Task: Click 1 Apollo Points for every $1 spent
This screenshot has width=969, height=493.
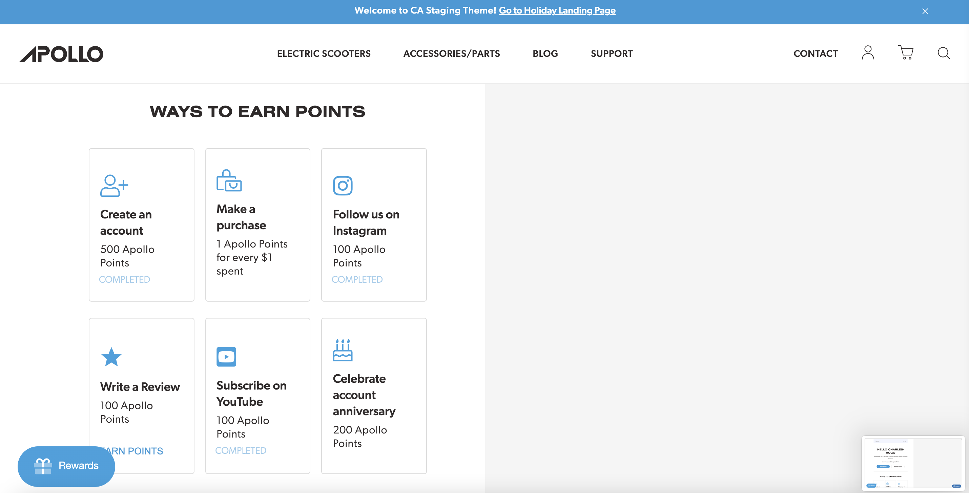Action: 252,258
